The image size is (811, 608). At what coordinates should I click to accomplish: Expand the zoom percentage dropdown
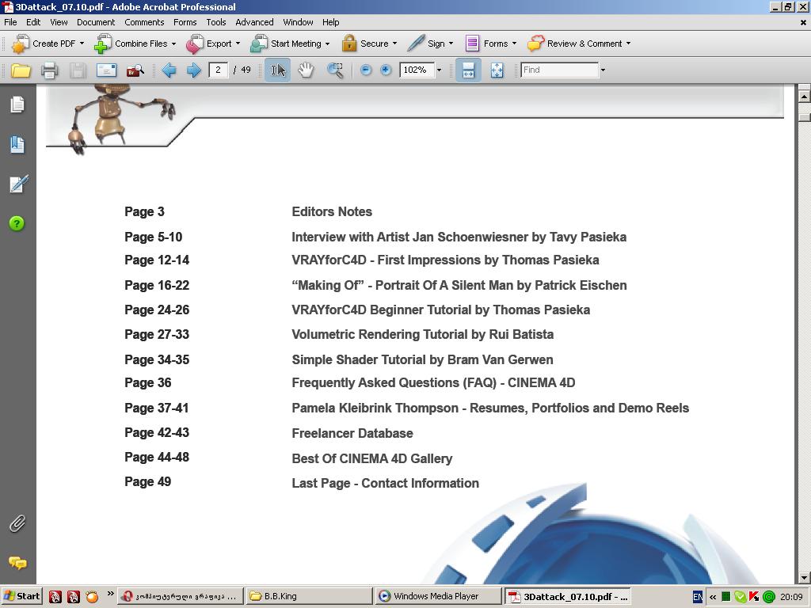(x=439, y=70)
